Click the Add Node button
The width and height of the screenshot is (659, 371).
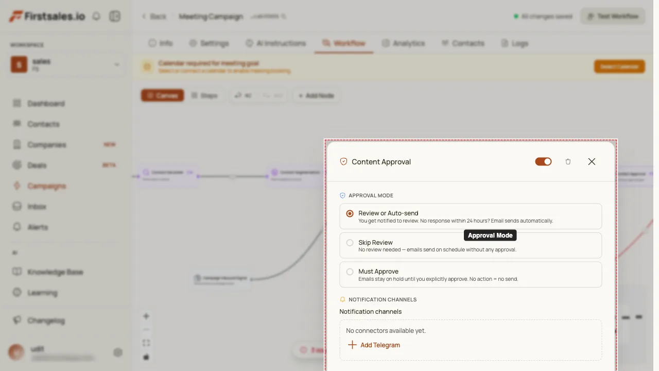click(316, 96)
